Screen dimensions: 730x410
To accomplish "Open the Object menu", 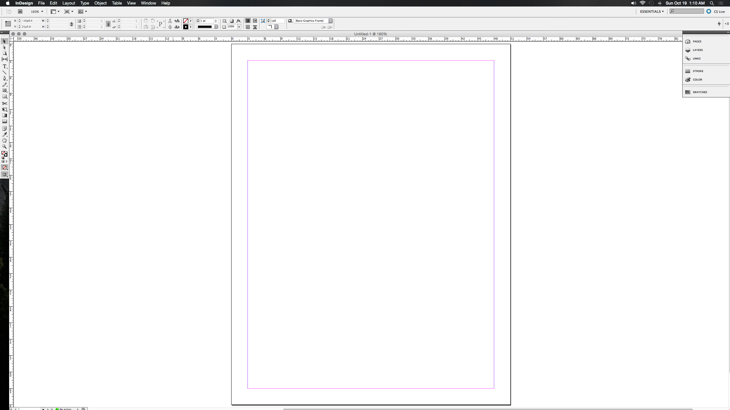I will pyautogui.click(x=100, y=3).
